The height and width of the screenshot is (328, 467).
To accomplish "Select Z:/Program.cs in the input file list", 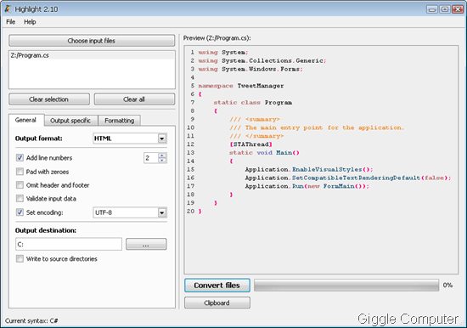I will 92,55.
